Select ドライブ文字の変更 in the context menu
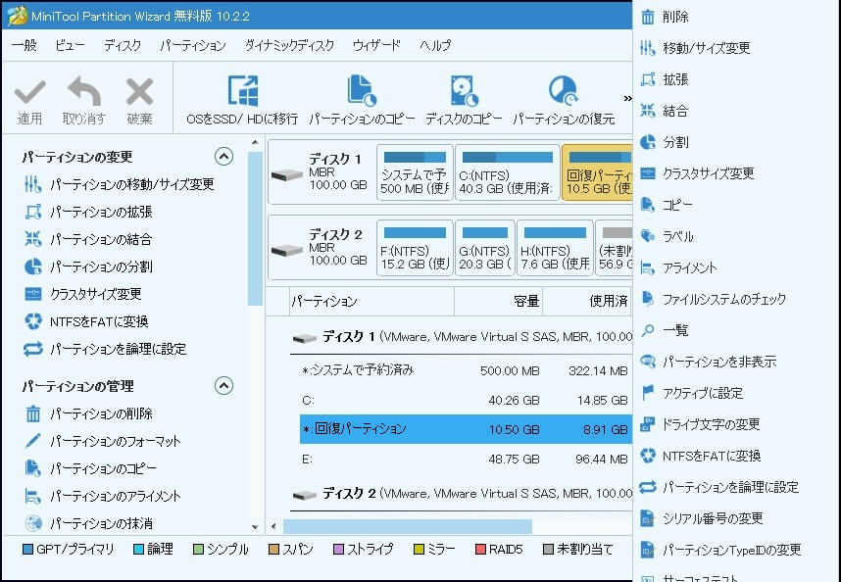841x582 pixels. pyautogui.click(x=700, y=424)
